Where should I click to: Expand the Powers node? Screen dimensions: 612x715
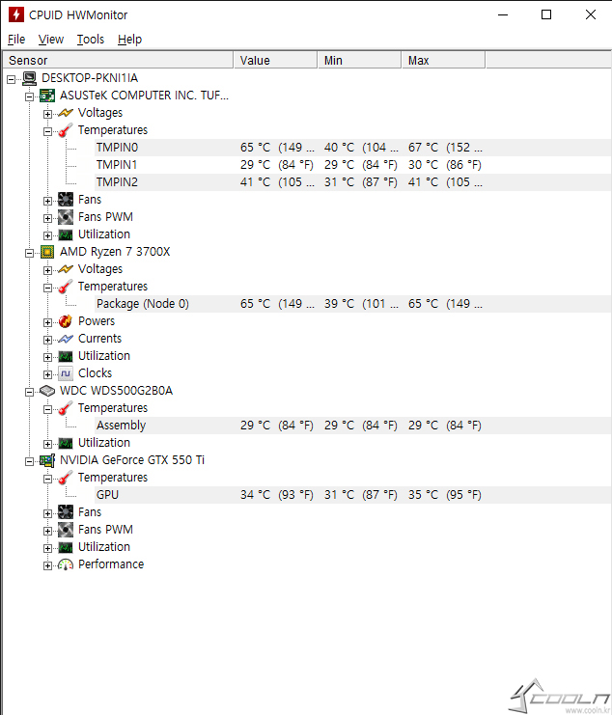coord(47,323)
